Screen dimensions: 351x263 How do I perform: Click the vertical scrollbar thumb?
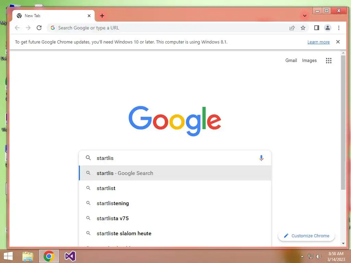coord(343,123)
